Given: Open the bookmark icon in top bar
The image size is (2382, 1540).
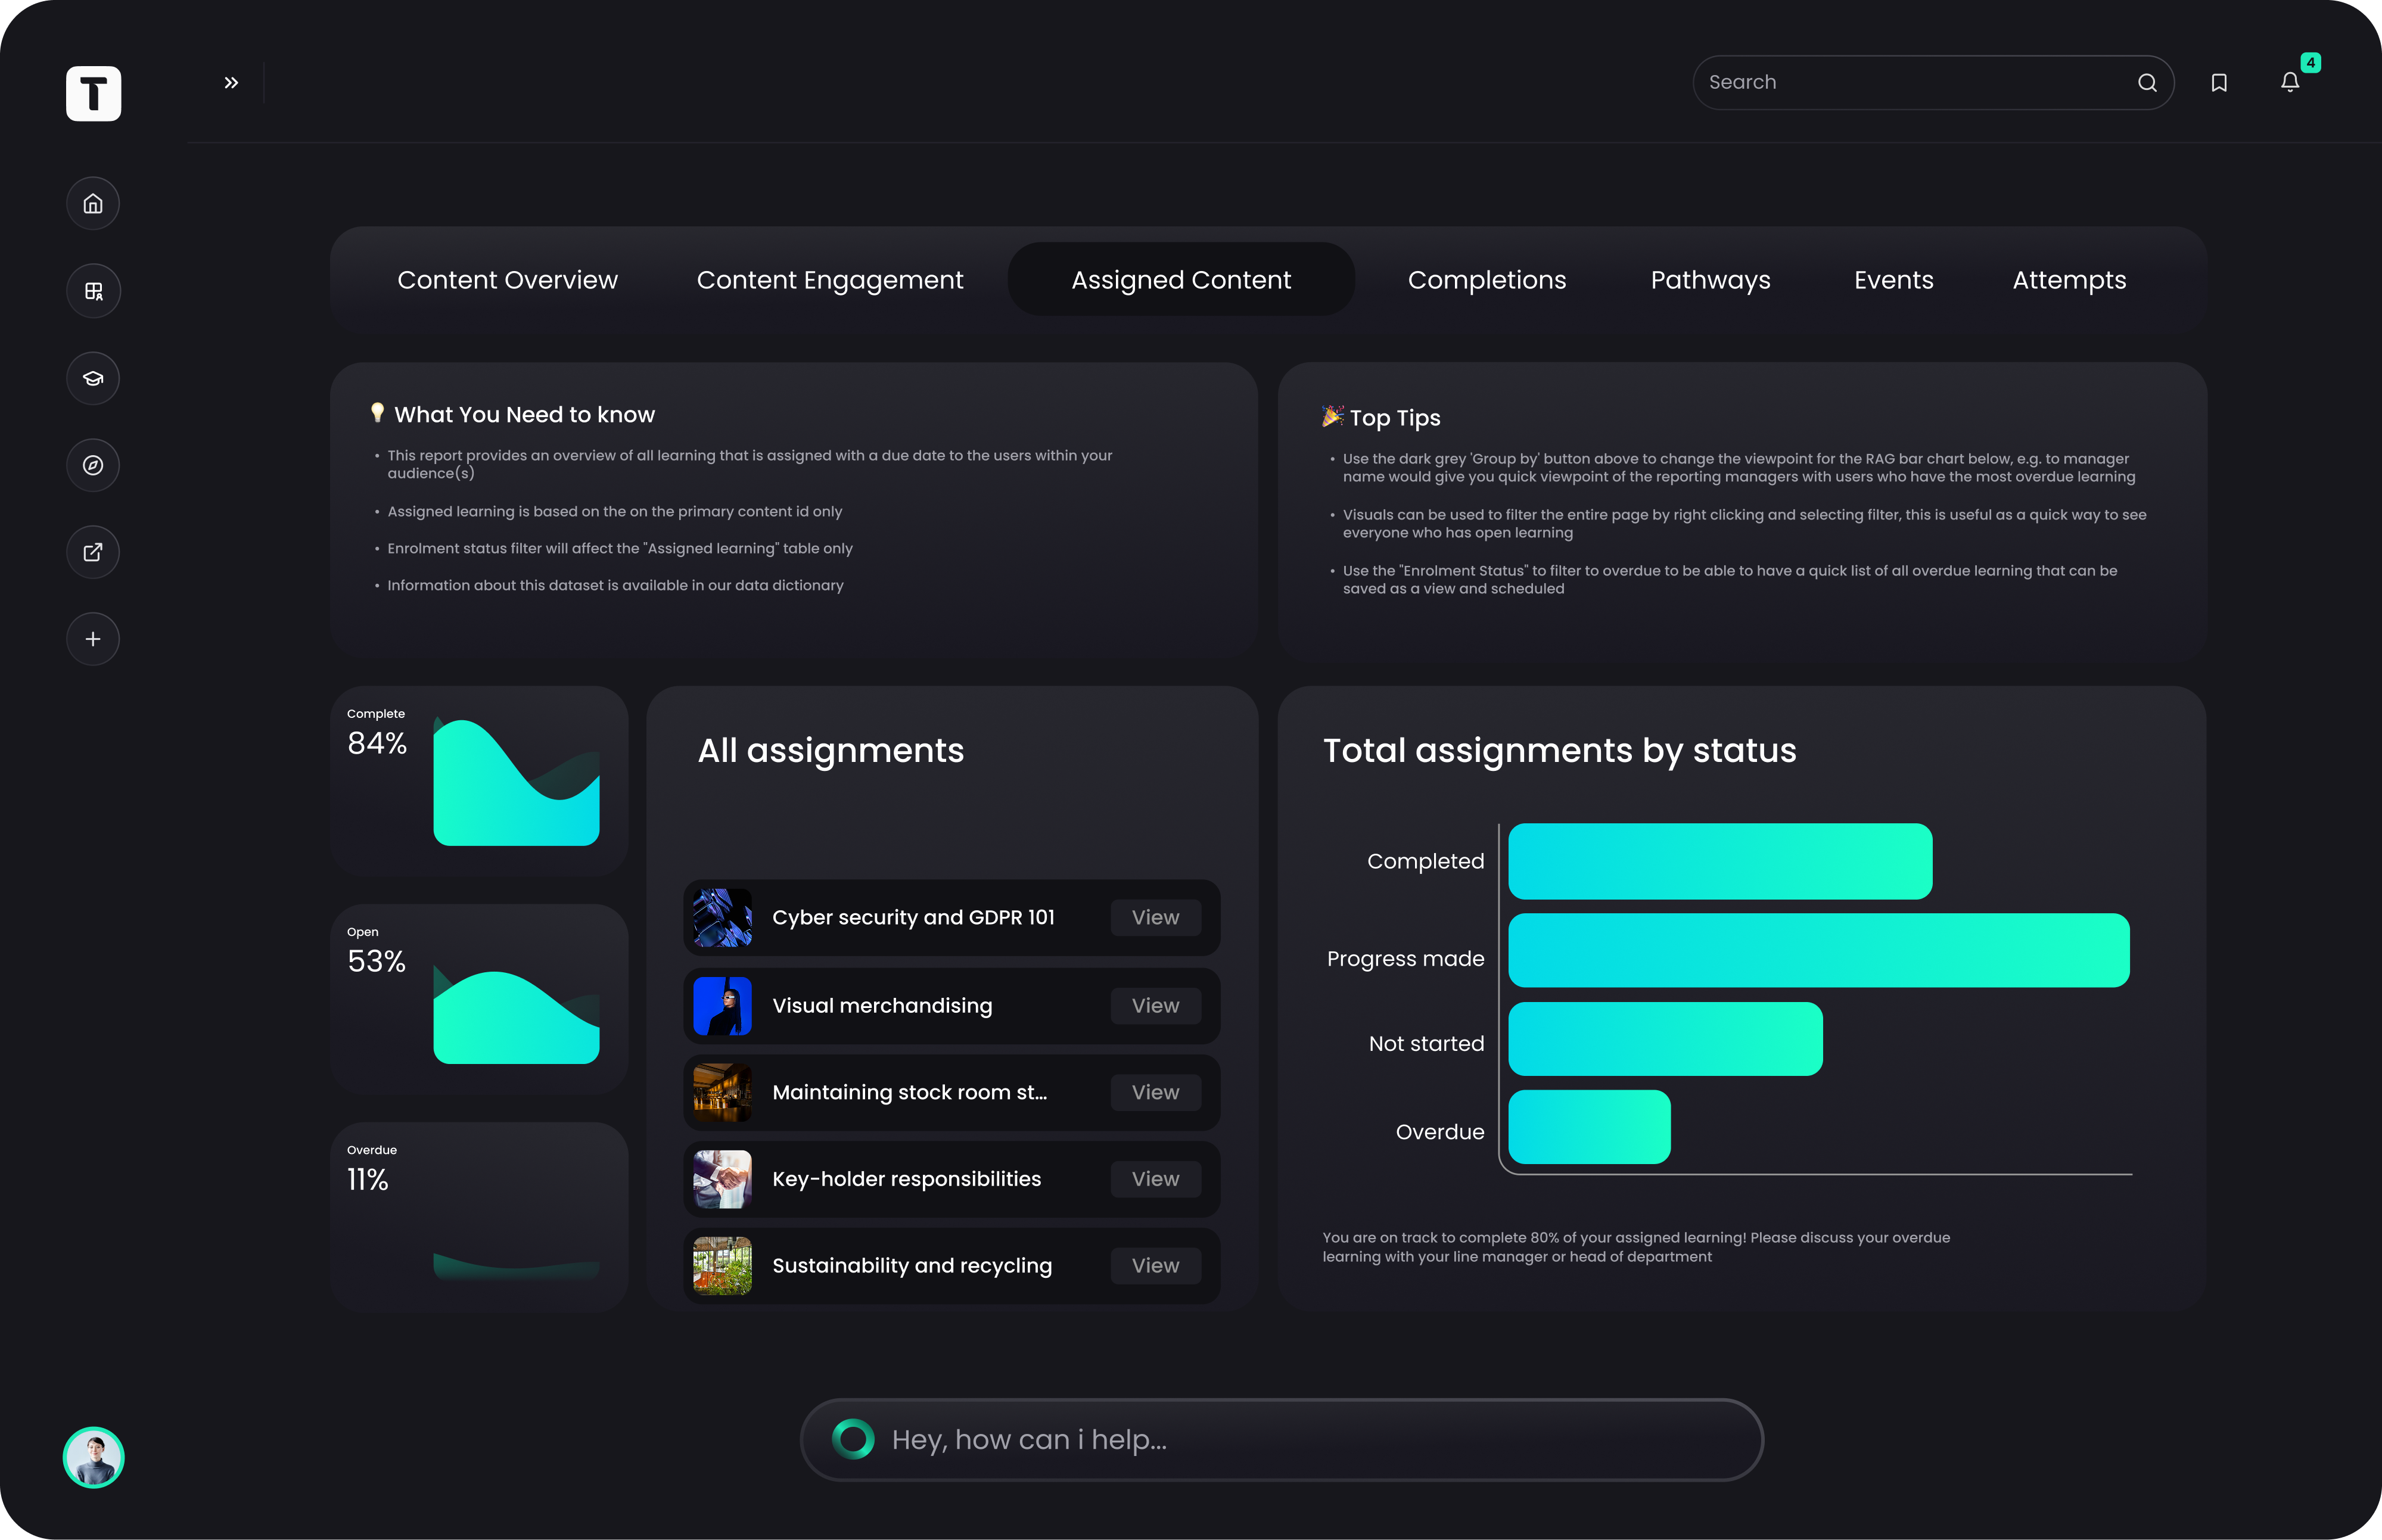Looking at the screenshot, I should (2218, 83).
